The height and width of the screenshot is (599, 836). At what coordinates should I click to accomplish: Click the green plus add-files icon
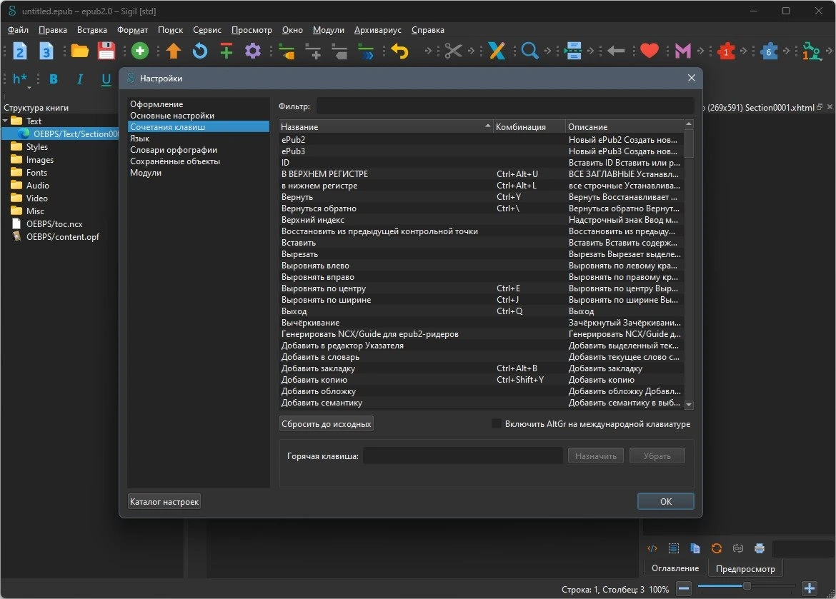(139, 51)
